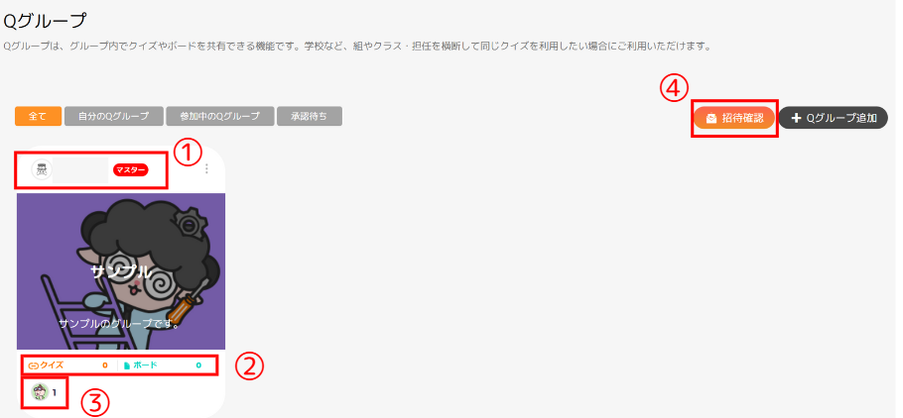The image size is (903, 418).
Task: Select the 全て filter tab
Action: pos(38,116)
